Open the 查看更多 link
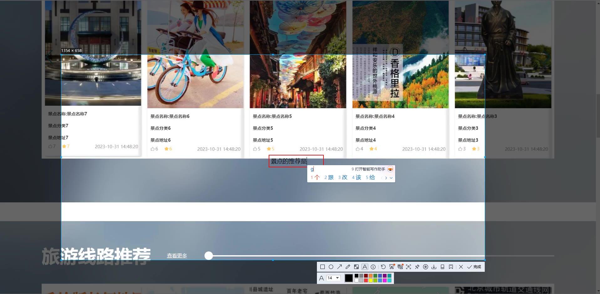 click(x=177, y=256)
